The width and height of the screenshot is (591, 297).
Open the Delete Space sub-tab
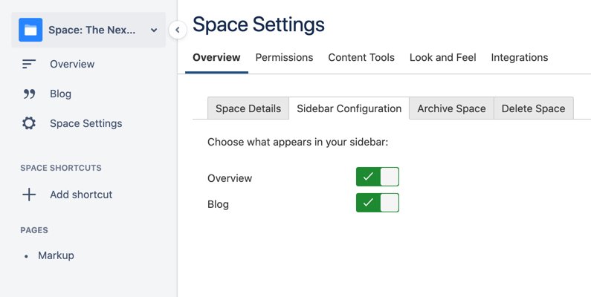pos(533,108)
